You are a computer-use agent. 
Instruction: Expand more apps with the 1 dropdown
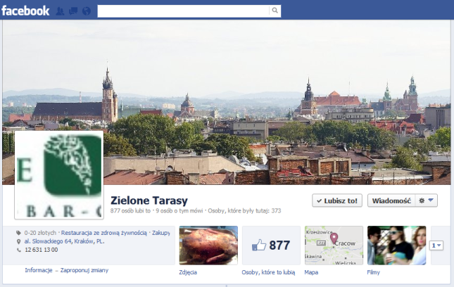(436, 245)
